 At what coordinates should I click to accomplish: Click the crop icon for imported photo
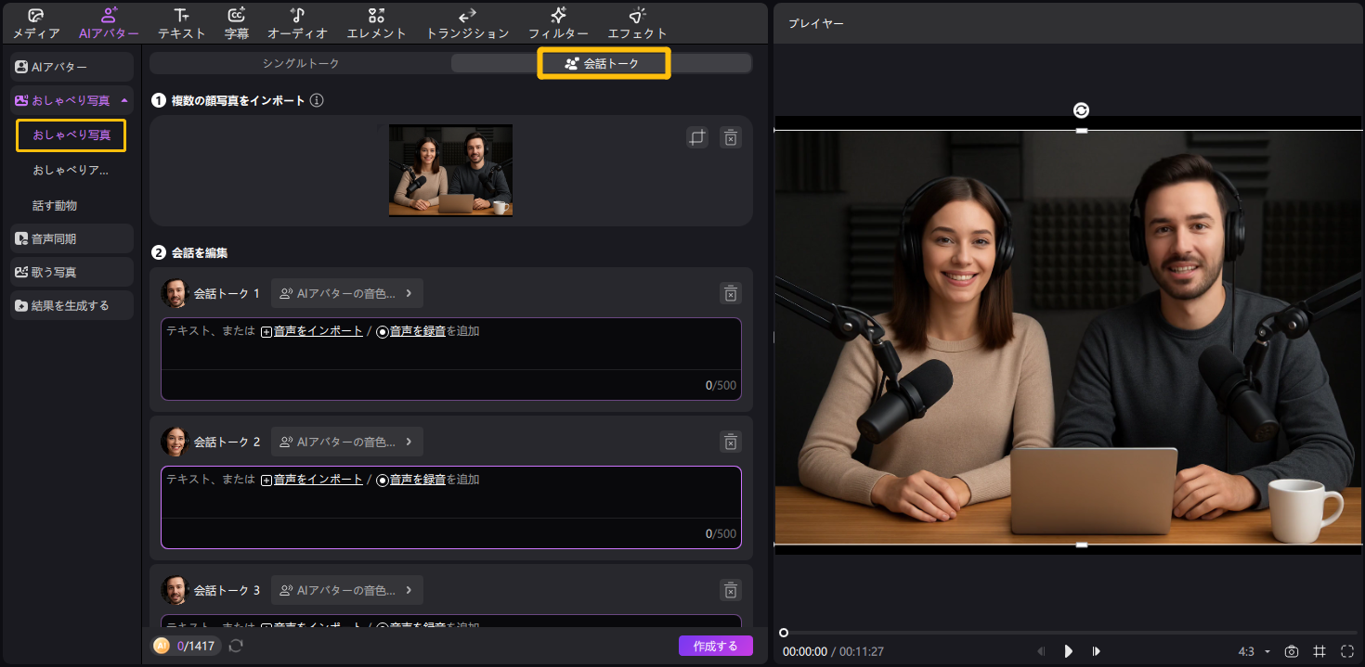[697, 137]
